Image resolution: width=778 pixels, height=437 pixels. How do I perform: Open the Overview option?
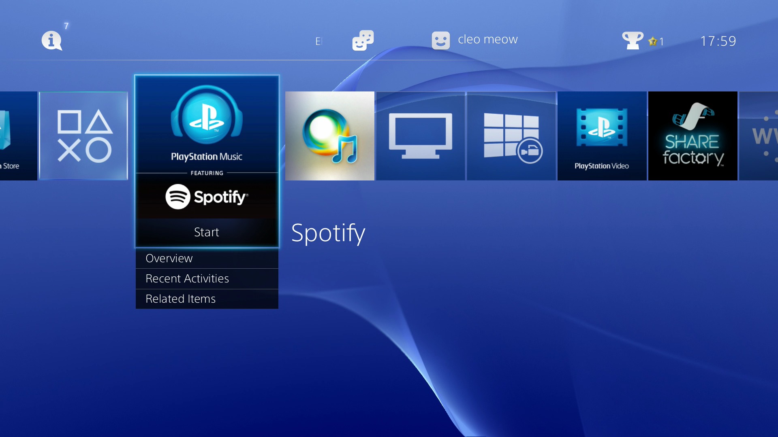(x=207, y=258)
